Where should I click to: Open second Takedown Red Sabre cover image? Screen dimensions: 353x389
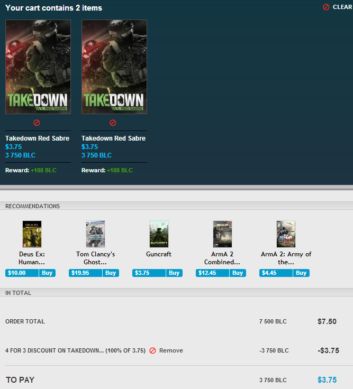[114, 67]
